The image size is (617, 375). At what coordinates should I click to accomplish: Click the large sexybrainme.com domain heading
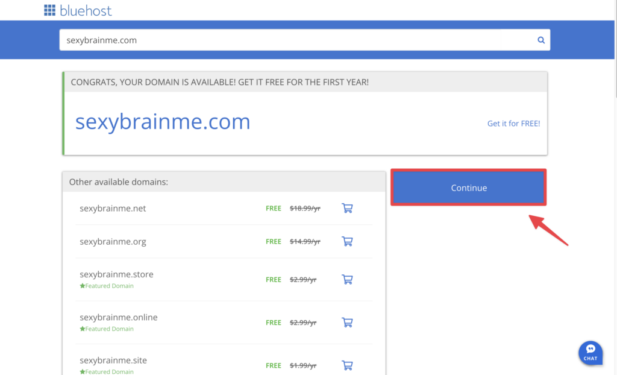[x=163, y=121]
